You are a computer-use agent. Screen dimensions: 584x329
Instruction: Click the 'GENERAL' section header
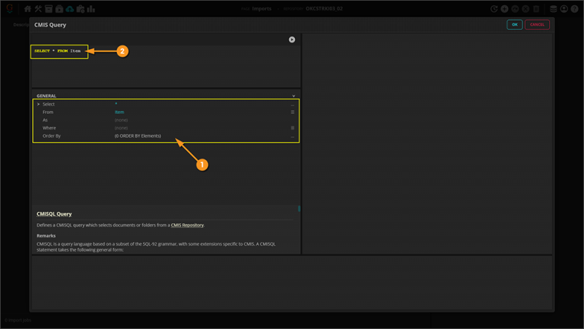pos(46,96)
